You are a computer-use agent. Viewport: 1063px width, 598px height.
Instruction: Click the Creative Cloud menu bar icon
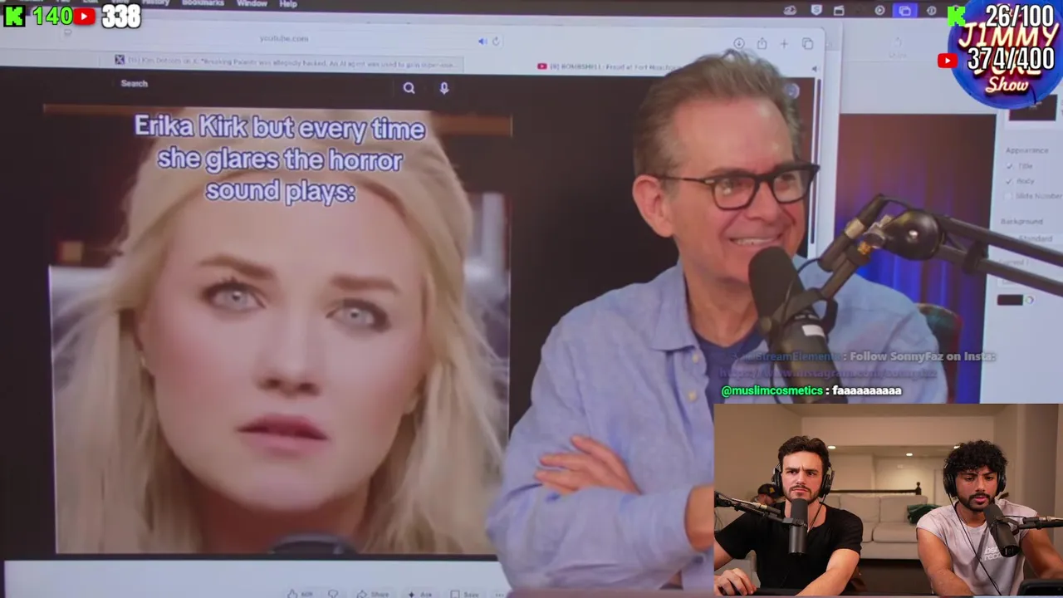(x=791, y=11)
